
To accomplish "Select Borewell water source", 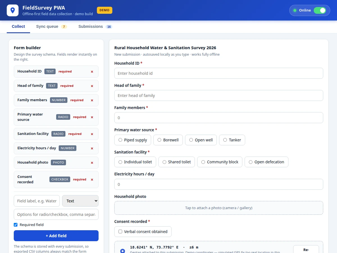I will [168, 140].
